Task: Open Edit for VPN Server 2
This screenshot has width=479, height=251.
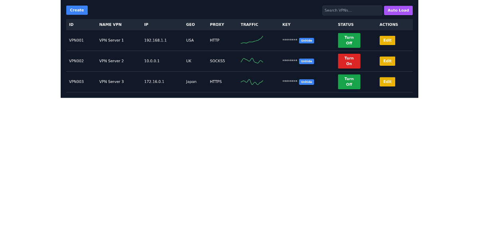Action: pos(387,61)
